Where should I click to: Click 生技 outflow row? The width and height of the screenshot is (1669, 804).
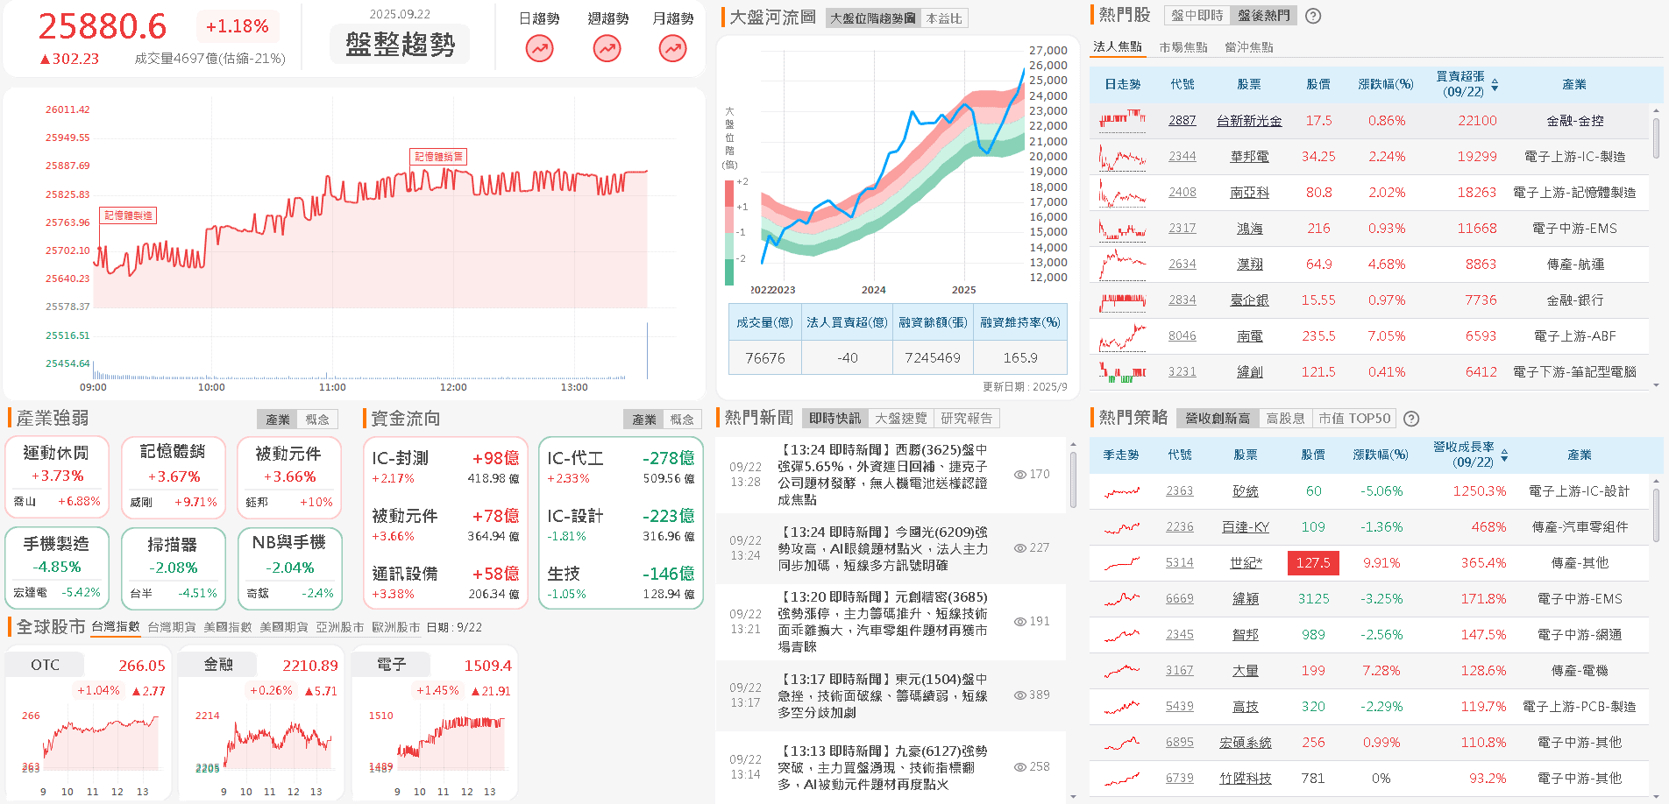[x=621, y=582]
